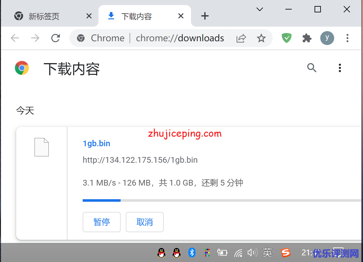Select the 下载内容 tab

pyautogui.click(x=137, y=16)
